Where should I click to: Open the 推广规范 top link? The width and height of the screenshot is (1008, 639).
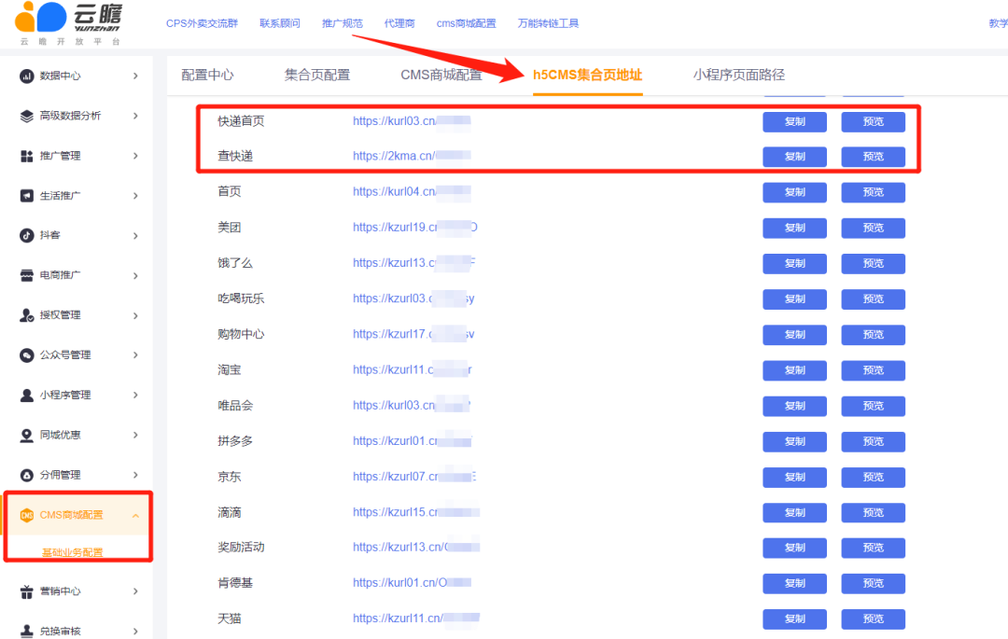[342, 23]
